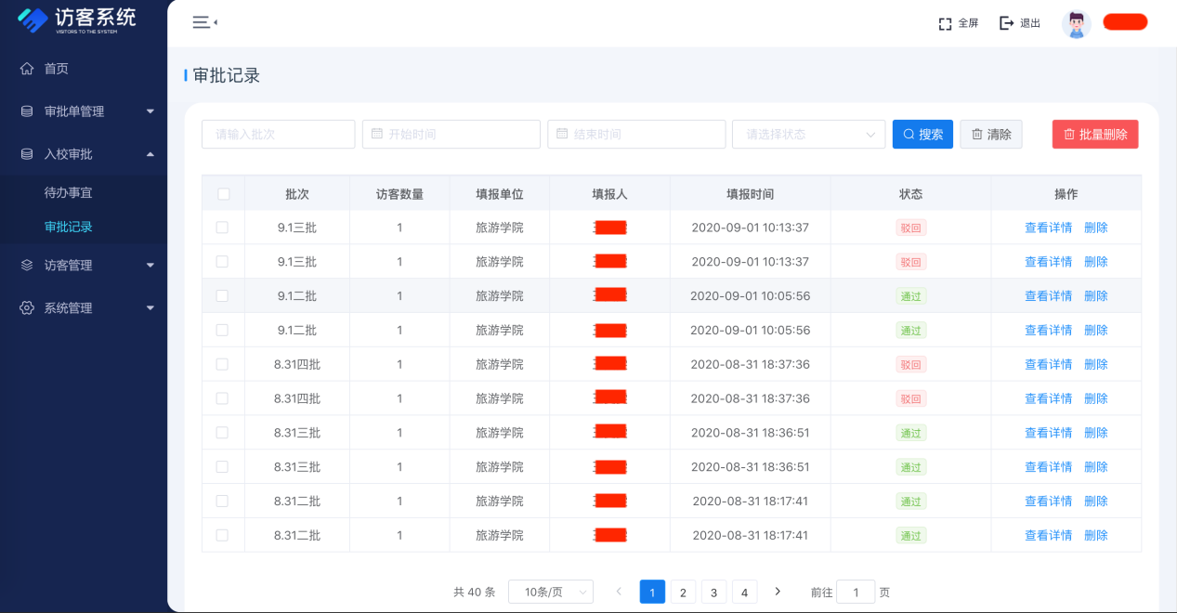Click the blue 搜索 button

click(922, 135)
